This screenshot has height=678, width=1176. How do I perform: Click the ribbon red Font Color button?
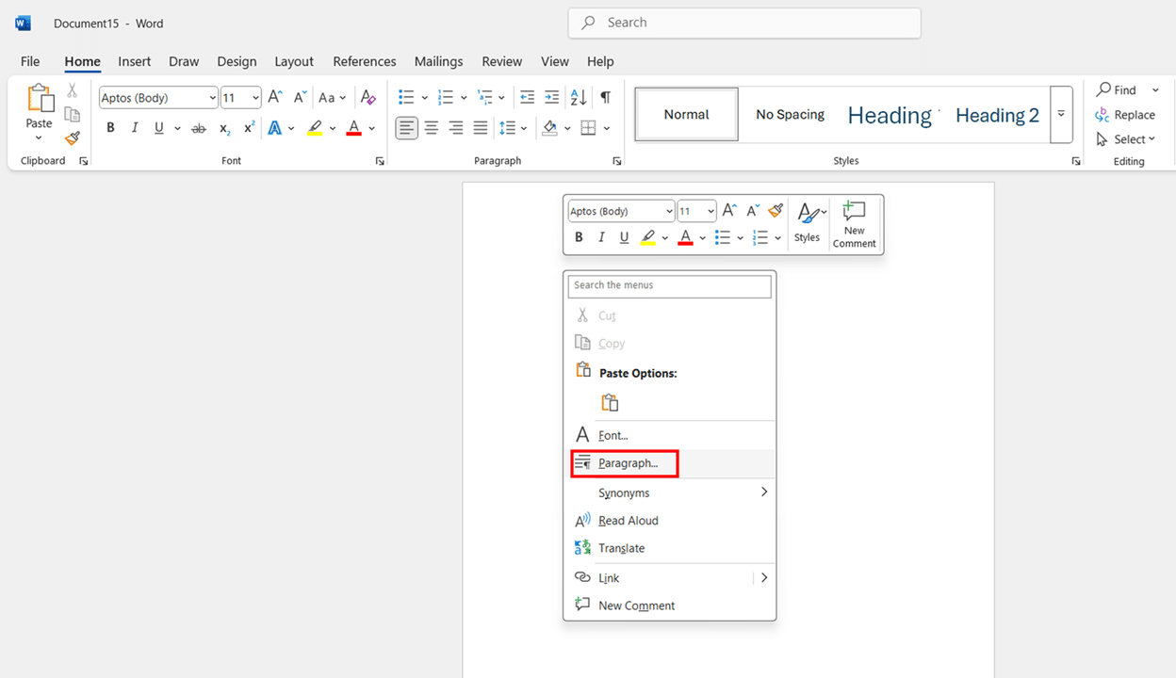[x=354, y=128]
